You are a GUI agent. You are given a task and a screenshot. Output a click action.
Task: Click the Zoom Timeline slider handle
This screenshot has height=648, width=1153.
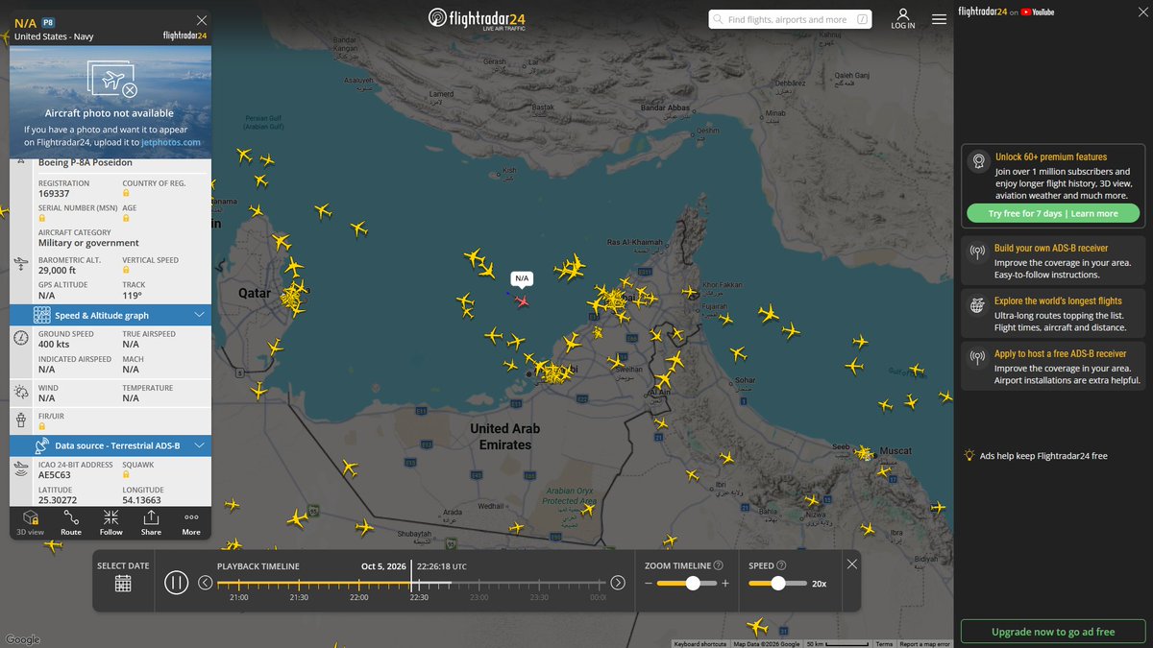pyautogui.click(x=693, y=583)
